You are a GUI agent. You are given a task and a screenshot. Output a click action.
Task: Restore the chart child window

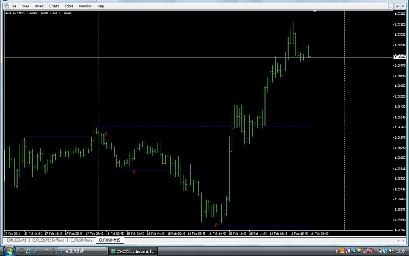tap(397, 6)
